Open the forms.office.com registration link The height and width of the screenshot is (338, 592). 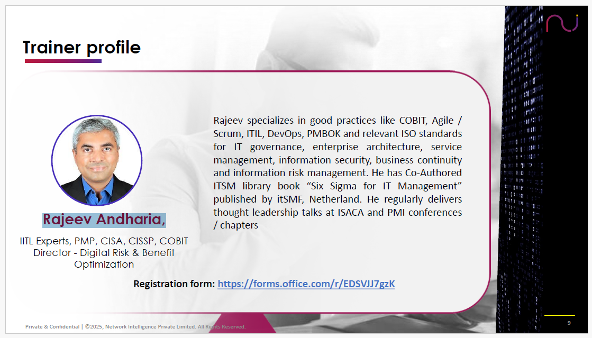pyautogui.click(x=306, y=284)
